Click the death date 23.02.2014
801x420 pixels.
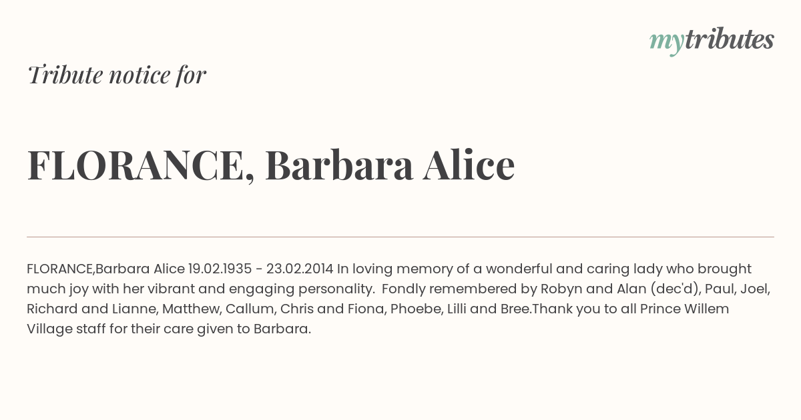tap(299, 269)
